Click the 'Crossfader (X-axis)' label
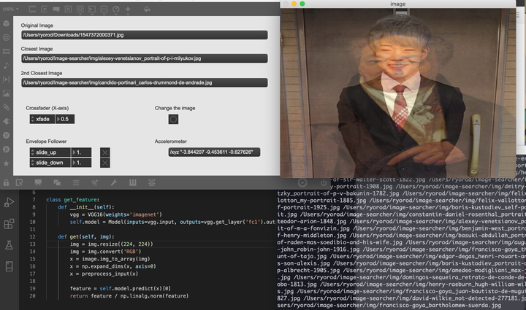The image size is (526, 310). click(x=47, y=108)
